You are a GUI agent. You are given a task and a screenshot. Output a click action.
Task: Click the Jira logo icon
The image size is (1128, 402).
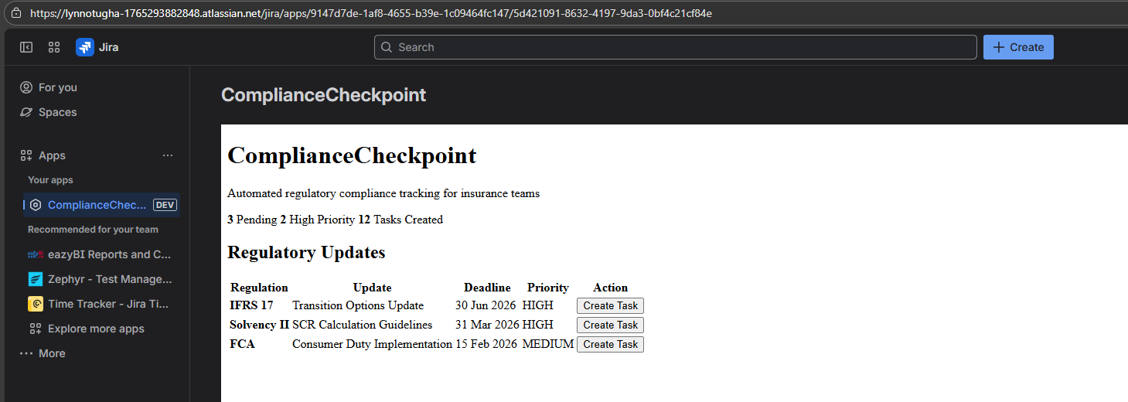[x=84, y=47]
